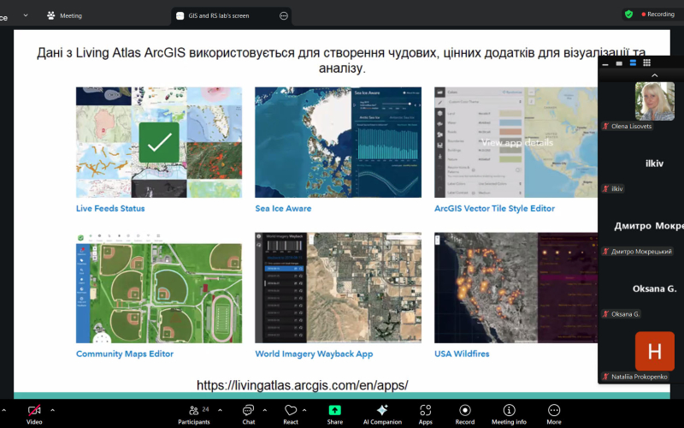Image resolution: width=684 pixels, height=428 pixels.
Task: Click the green encryption shield icon
Action: pos(628,14)
